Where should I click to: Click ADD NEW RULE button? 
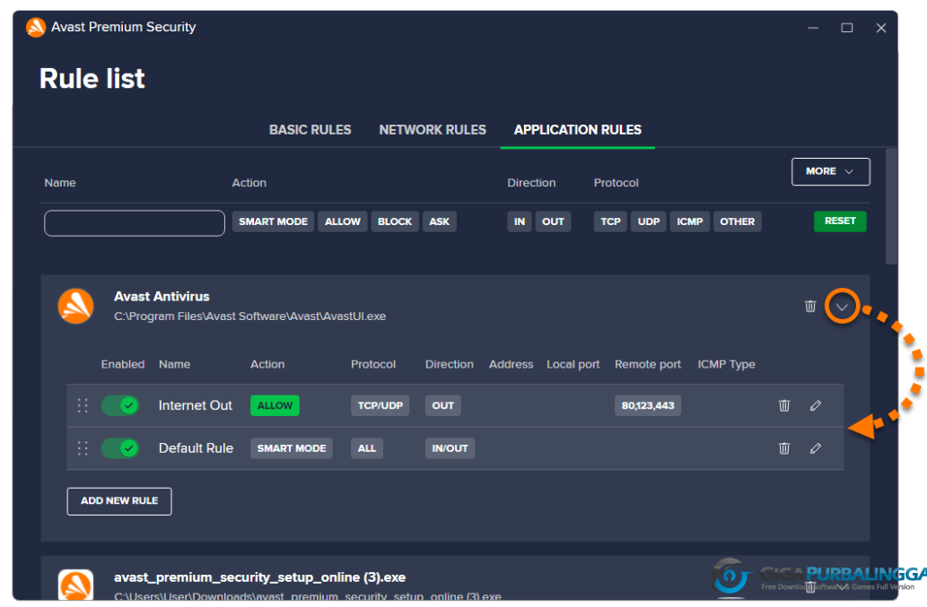coord(119,501)
